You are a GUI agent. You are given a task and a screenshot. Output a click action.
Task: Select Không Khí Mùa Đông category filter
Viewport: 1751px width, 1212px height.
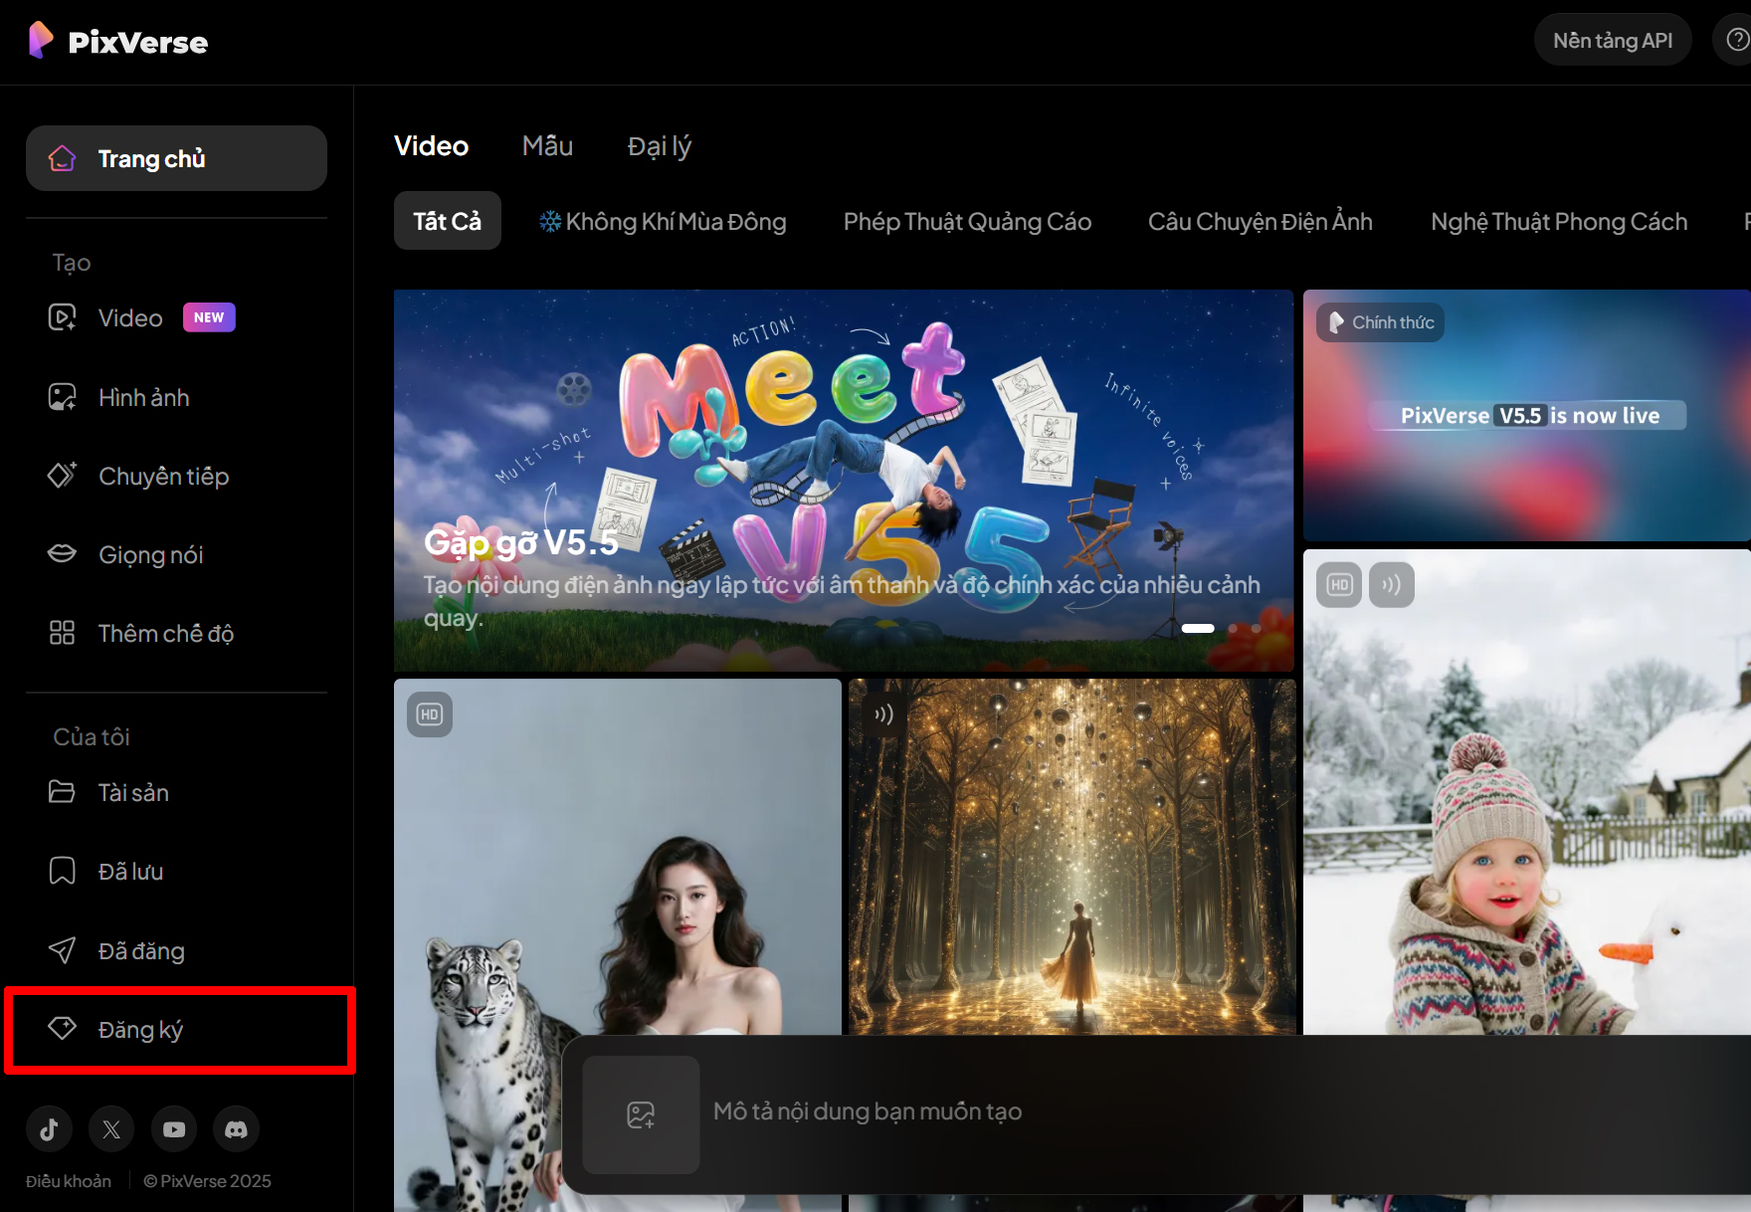pos(663,222)
